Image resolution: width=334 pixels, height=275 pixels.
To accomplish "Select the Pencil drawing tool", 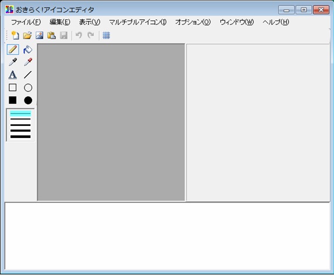I will (13, 50).
